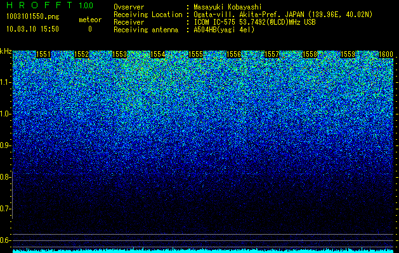Click the Ovserver label

[129, 7]
